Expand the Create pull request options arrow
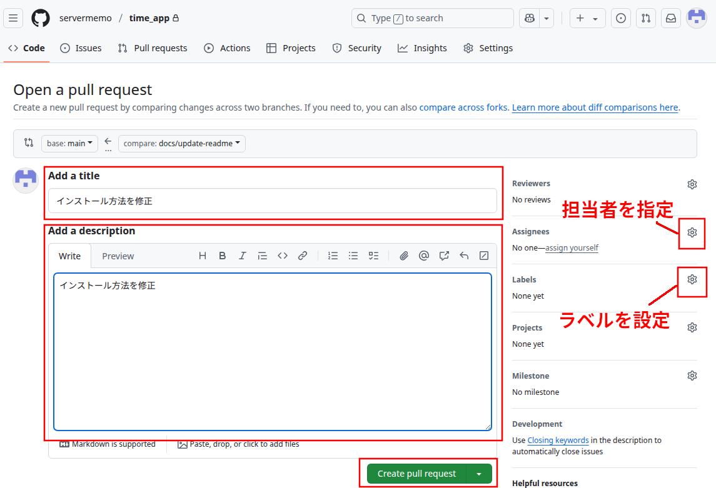The image size is (716, 488). 479,474
